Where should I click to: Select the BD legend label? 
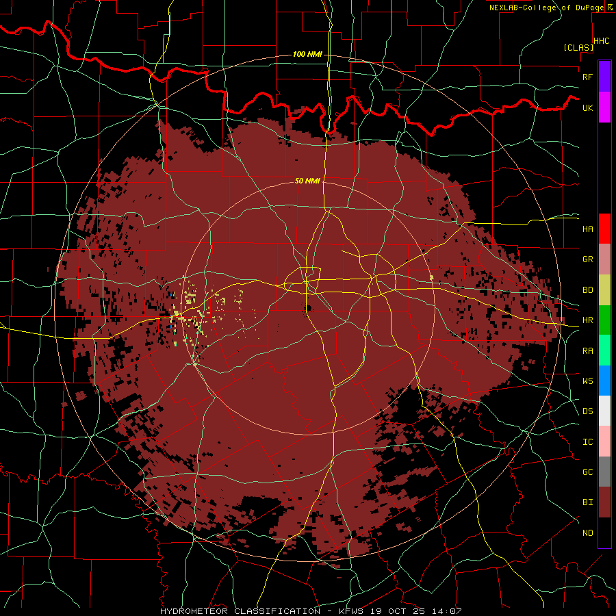587,290
